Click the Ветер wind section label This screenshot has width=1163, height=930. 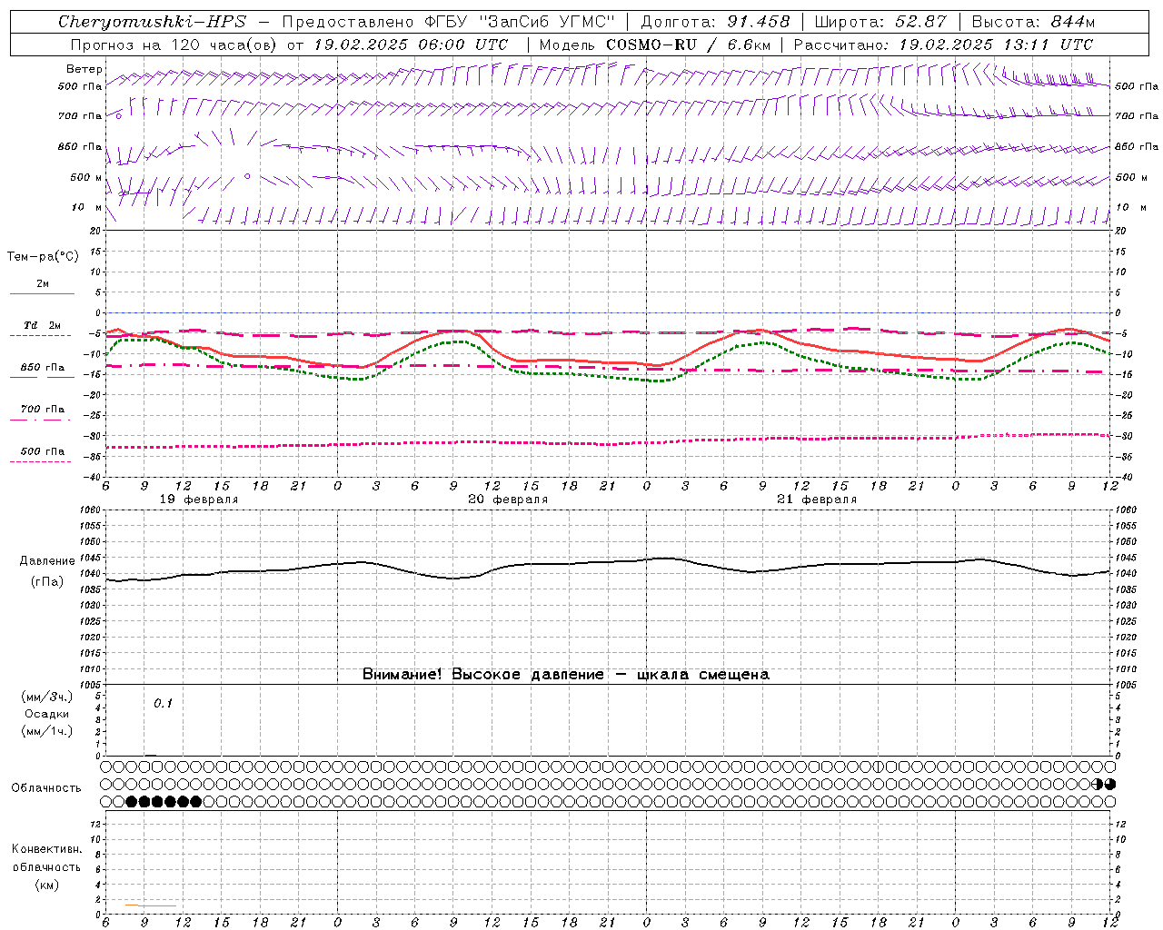84,69
